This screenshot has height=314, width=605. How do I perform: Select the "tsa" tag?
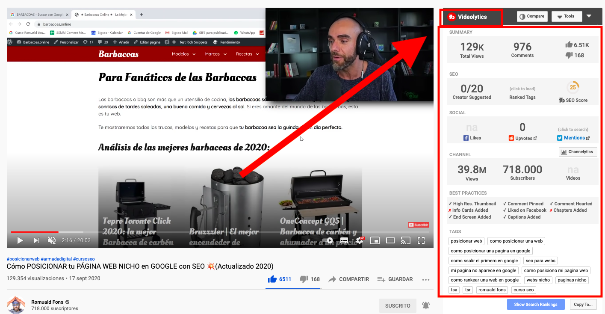(454, 290)
